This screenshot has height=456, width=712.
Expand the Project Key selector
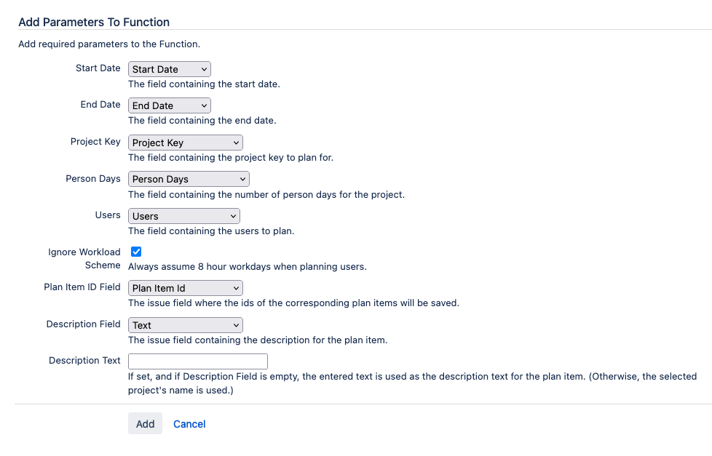[x=185, y=143]
